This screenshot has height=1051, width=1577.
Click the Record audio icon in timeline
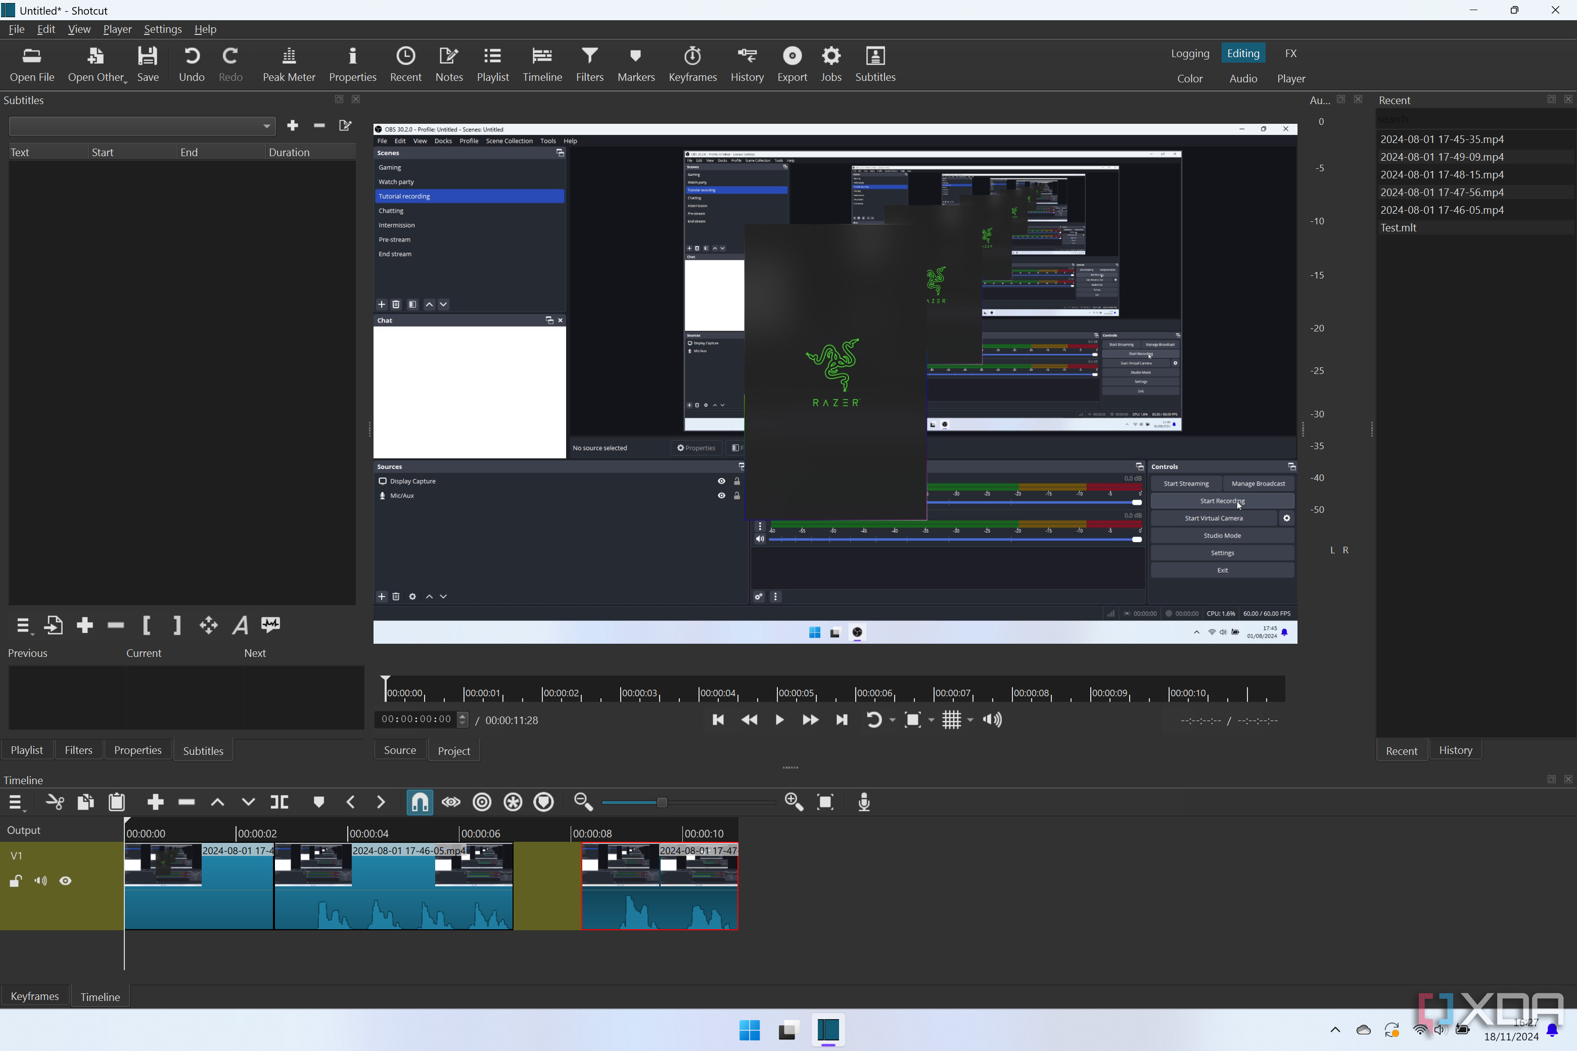point(865,801)
